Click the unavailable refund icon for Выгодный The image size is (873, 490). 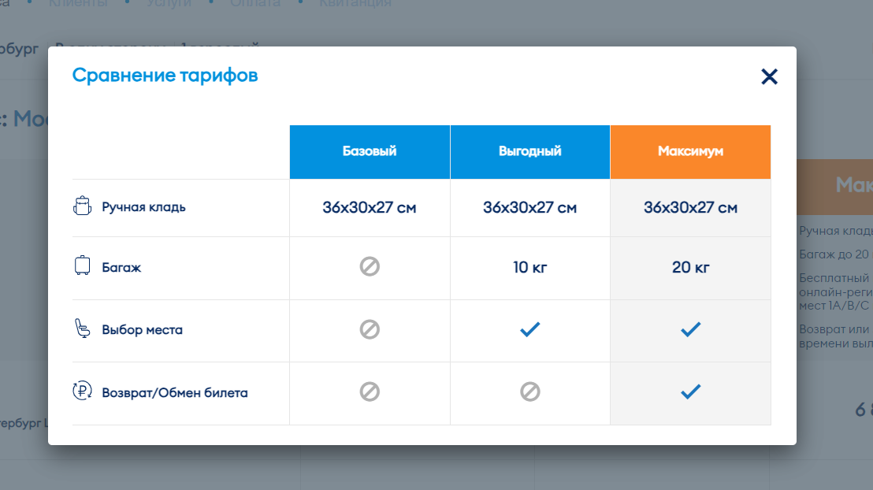pyautogui.click(x=530, y=392)
